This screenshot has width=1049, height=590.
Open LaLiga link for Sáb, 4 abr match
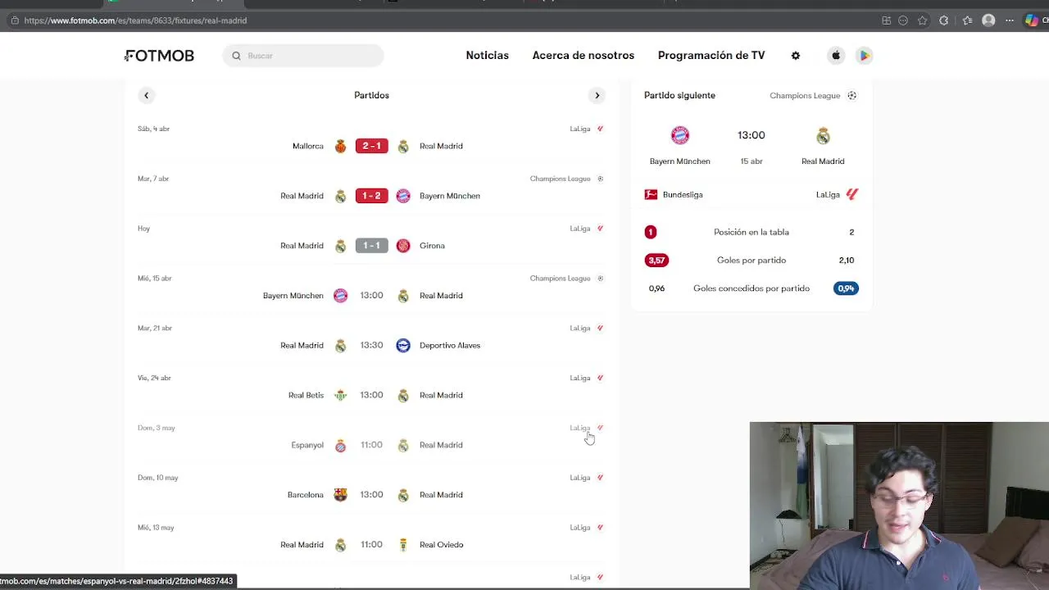[x=587, y=129]
